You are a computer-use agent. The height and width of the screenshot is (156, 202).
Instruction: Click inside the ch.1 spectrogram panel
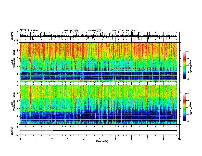(98, 62)
